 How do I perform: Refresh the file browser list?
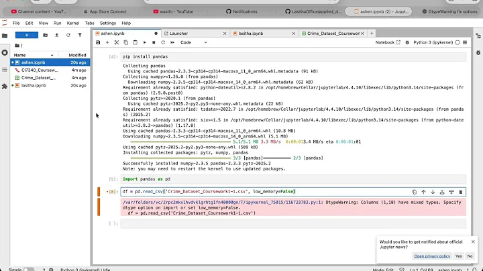tap(68, 35)
